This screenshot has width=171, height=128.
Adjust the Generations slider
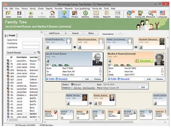tap(120, 34)
